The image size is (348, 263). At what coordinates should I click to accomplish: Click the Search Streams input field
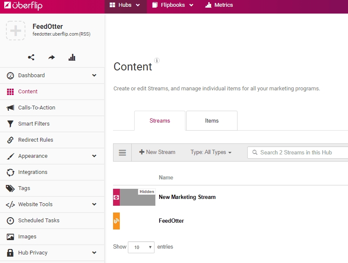click(298, 152)
